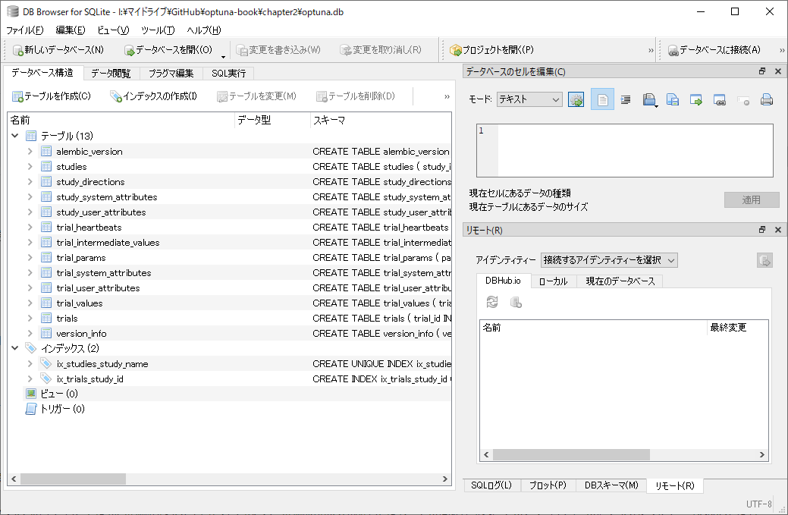788x515 pixels.
Task: Collapse the テーブル (13) tree node
Action: click(x=15, y=136)
